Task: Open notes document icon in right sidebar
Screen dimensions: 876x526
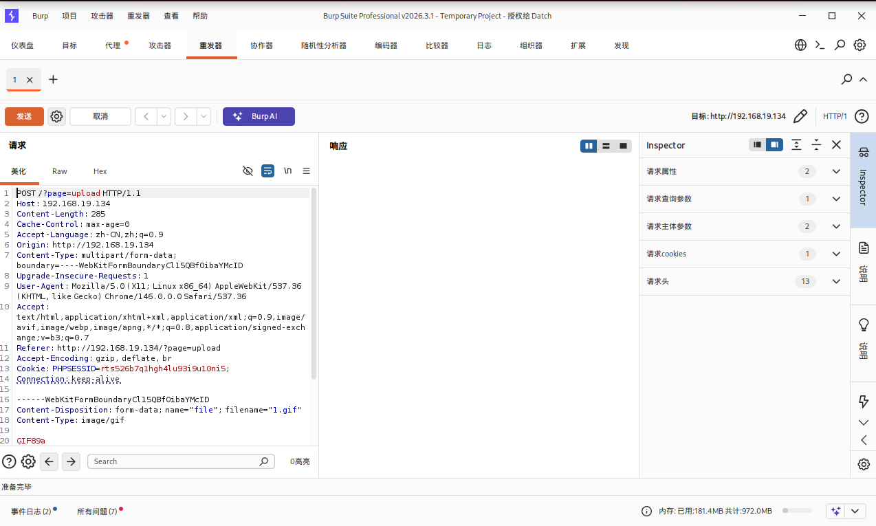Action: [864, 248]
